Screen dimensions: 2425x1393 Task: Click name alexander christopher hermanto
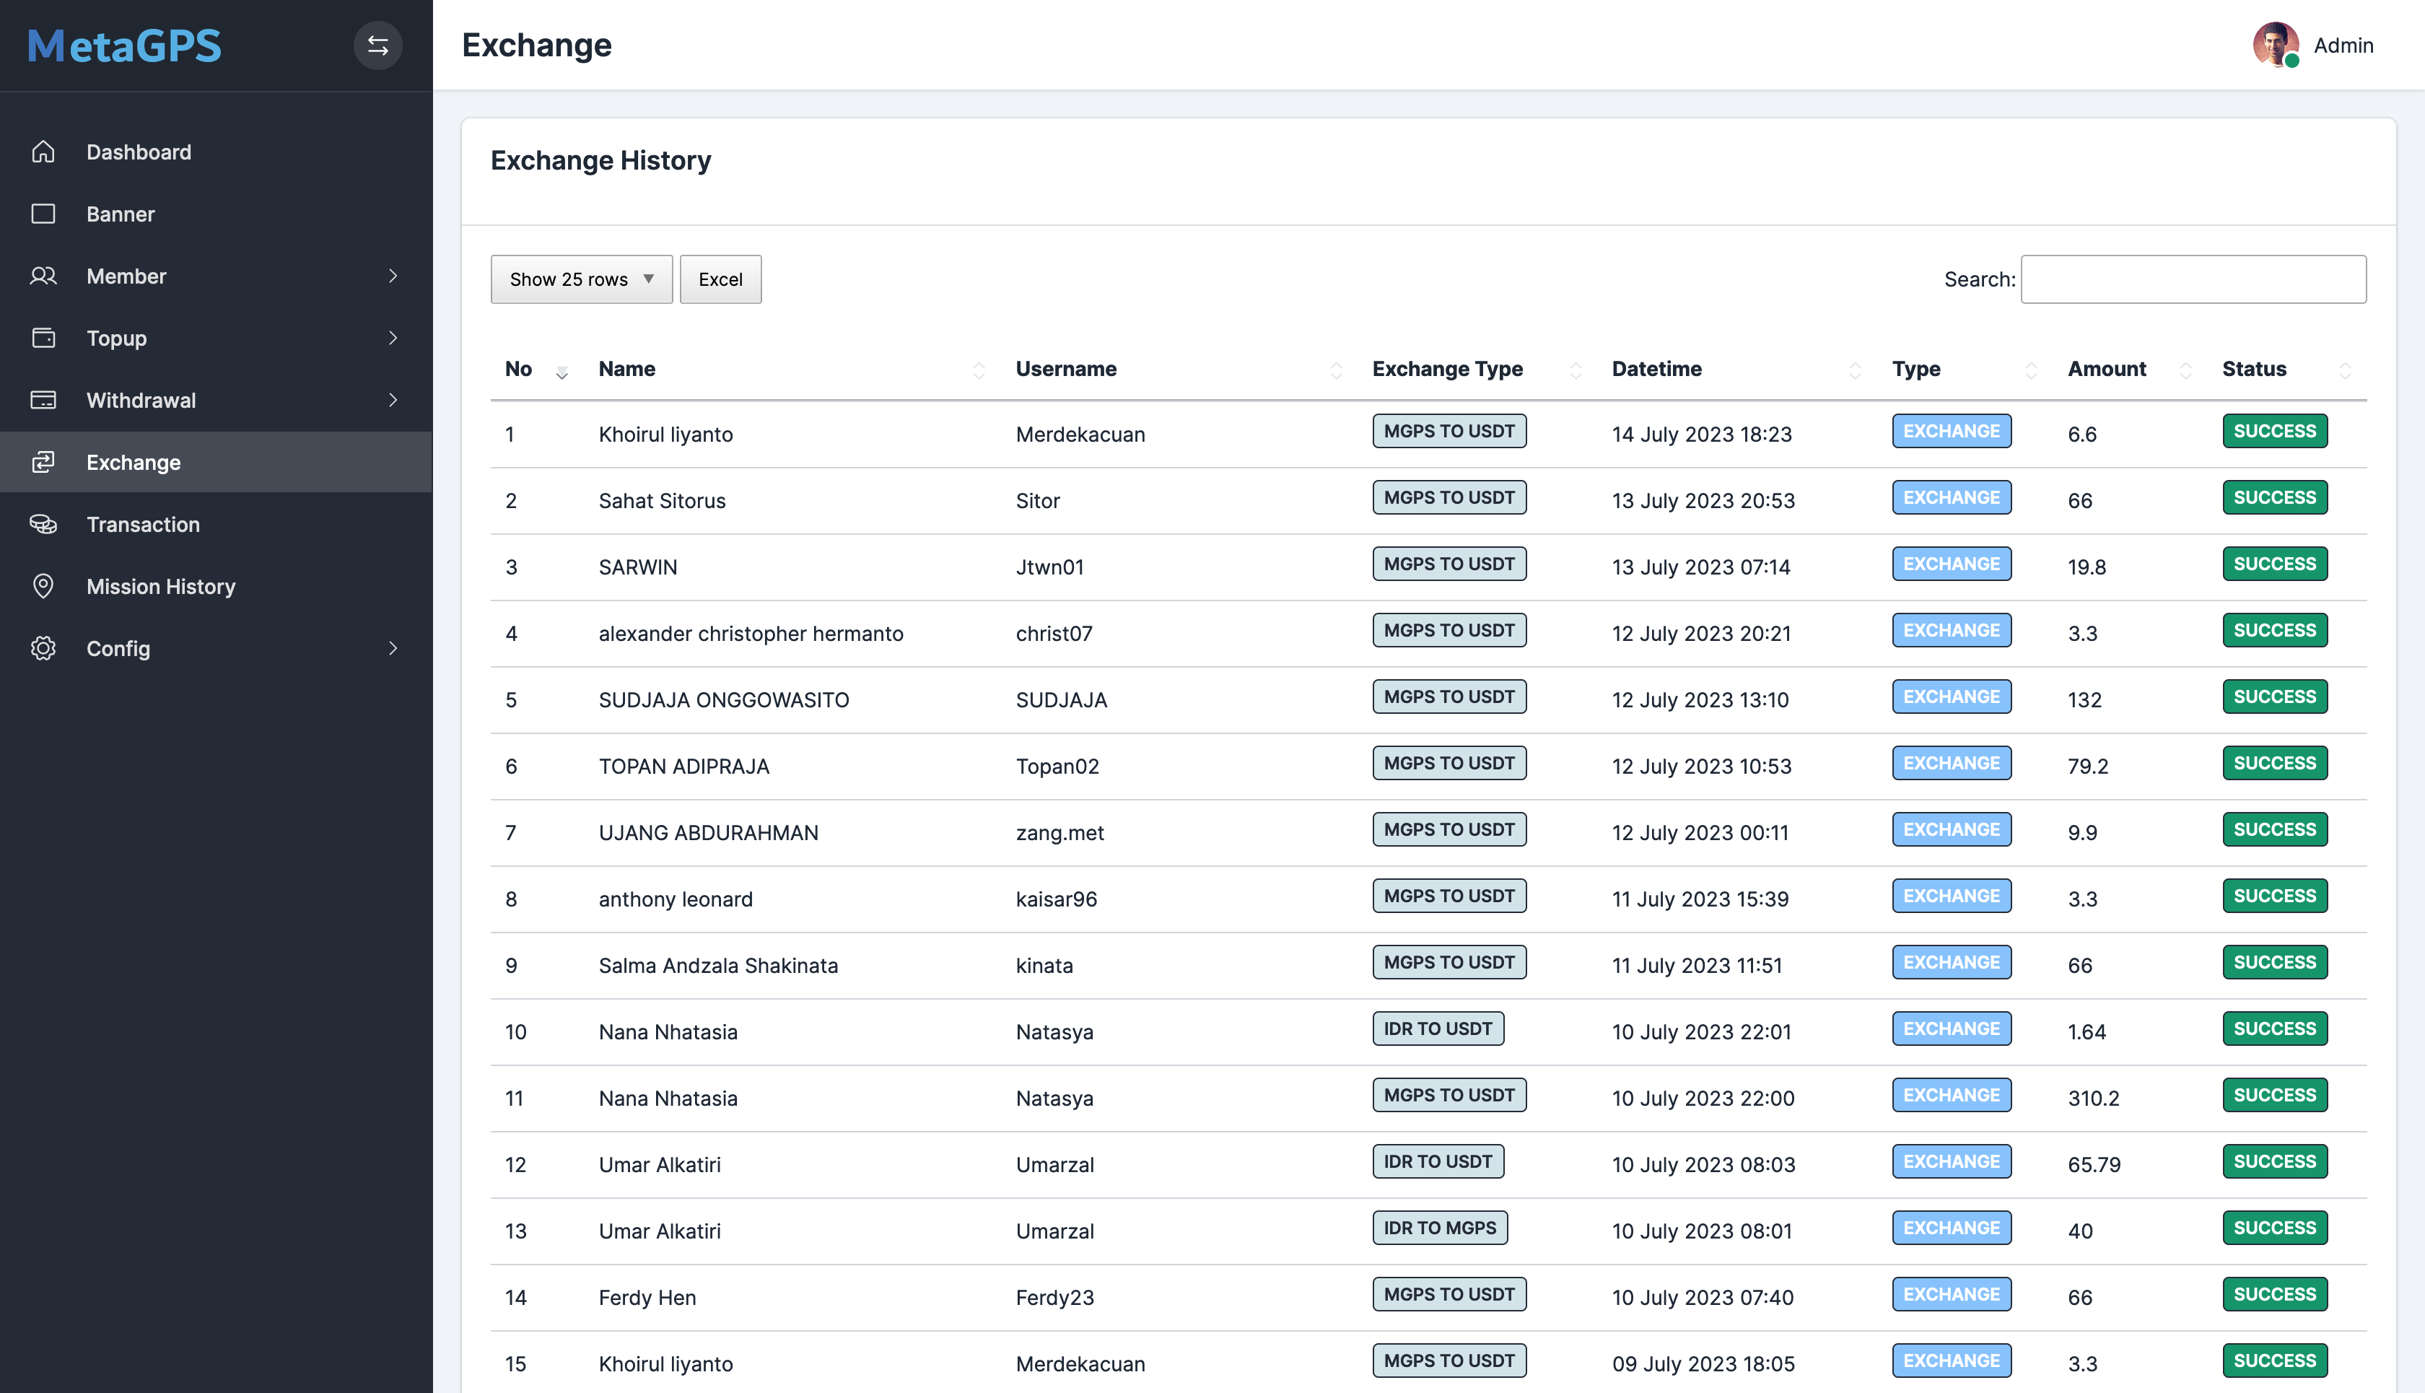pos(751,634)
